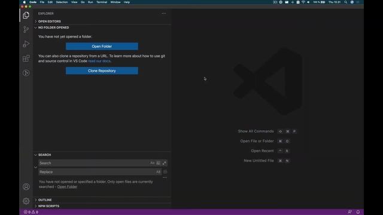The image size is (383, 215).
Task: Click the 'Show All Commands' shortcut hint
Action: click(x=256, y=131)
